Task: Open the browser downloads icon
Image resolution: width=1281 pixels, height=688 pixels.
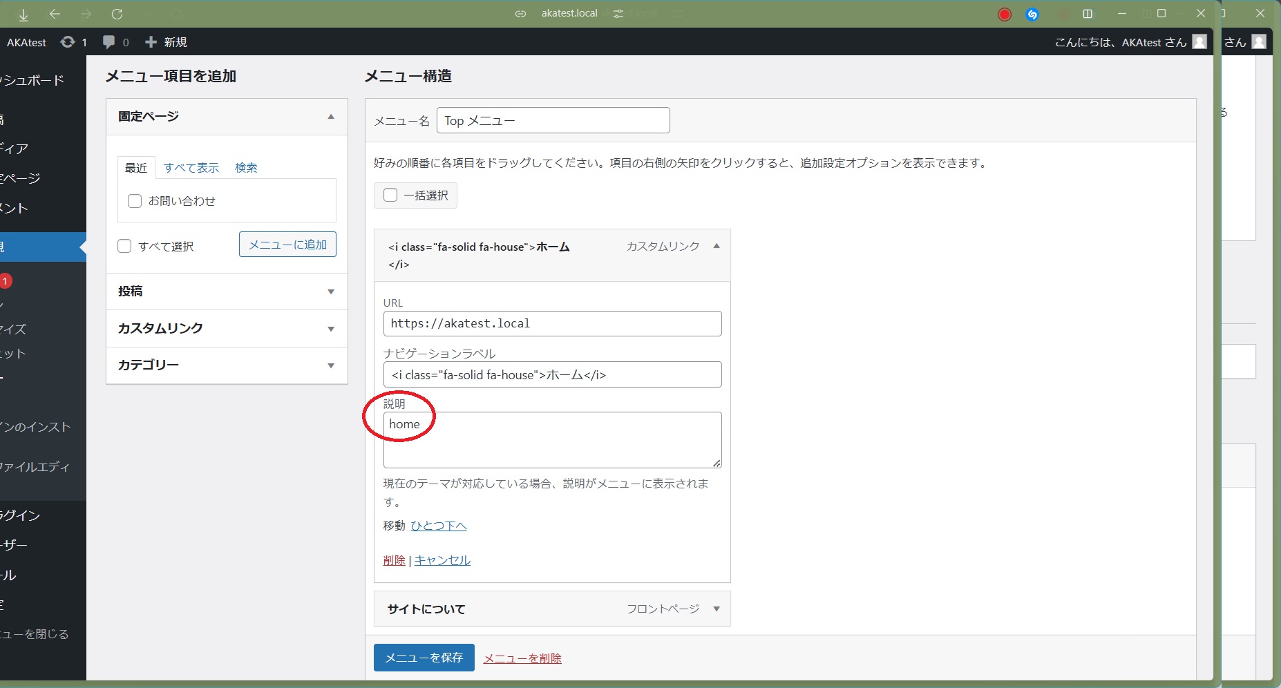Action: [23, 15]
